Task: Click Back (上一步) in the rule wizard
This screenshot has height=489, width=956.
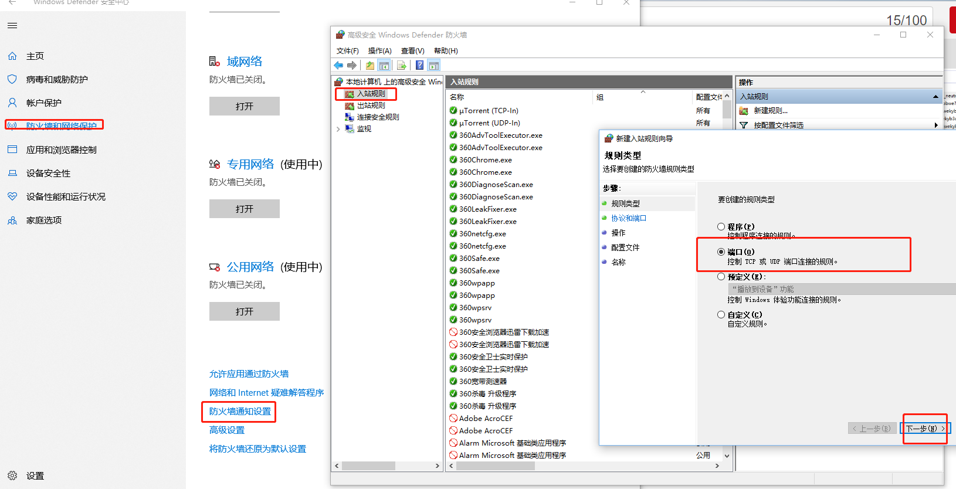Action: (872, 429)
